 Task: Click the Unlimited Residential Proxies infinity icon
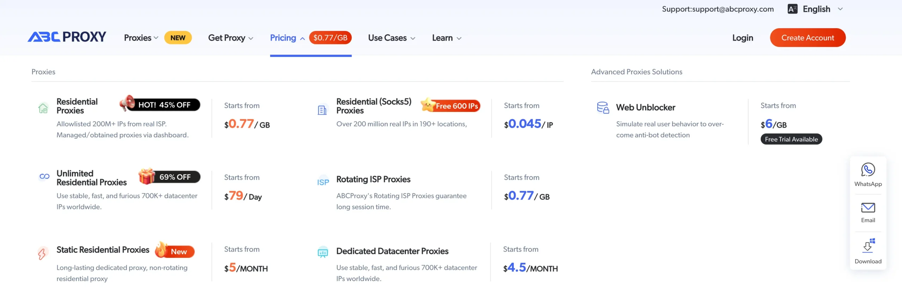(x=44, y=176)
